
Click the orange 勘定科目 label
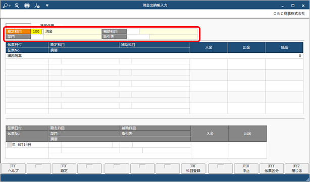[18, 32]
